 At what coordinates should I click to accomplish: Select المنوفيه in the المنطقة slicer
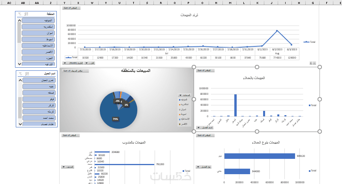pyautogui.click(x=38, y=20)
